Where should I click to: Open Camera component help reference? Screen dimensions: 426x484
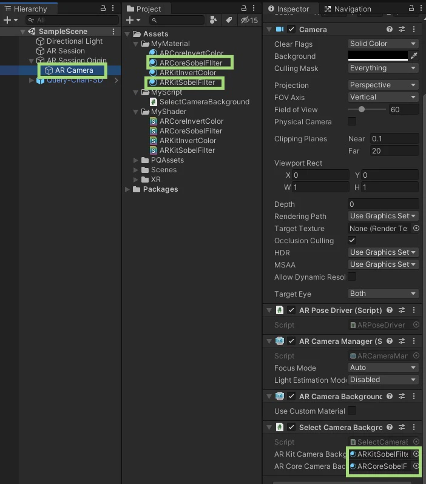pos(390,29)
